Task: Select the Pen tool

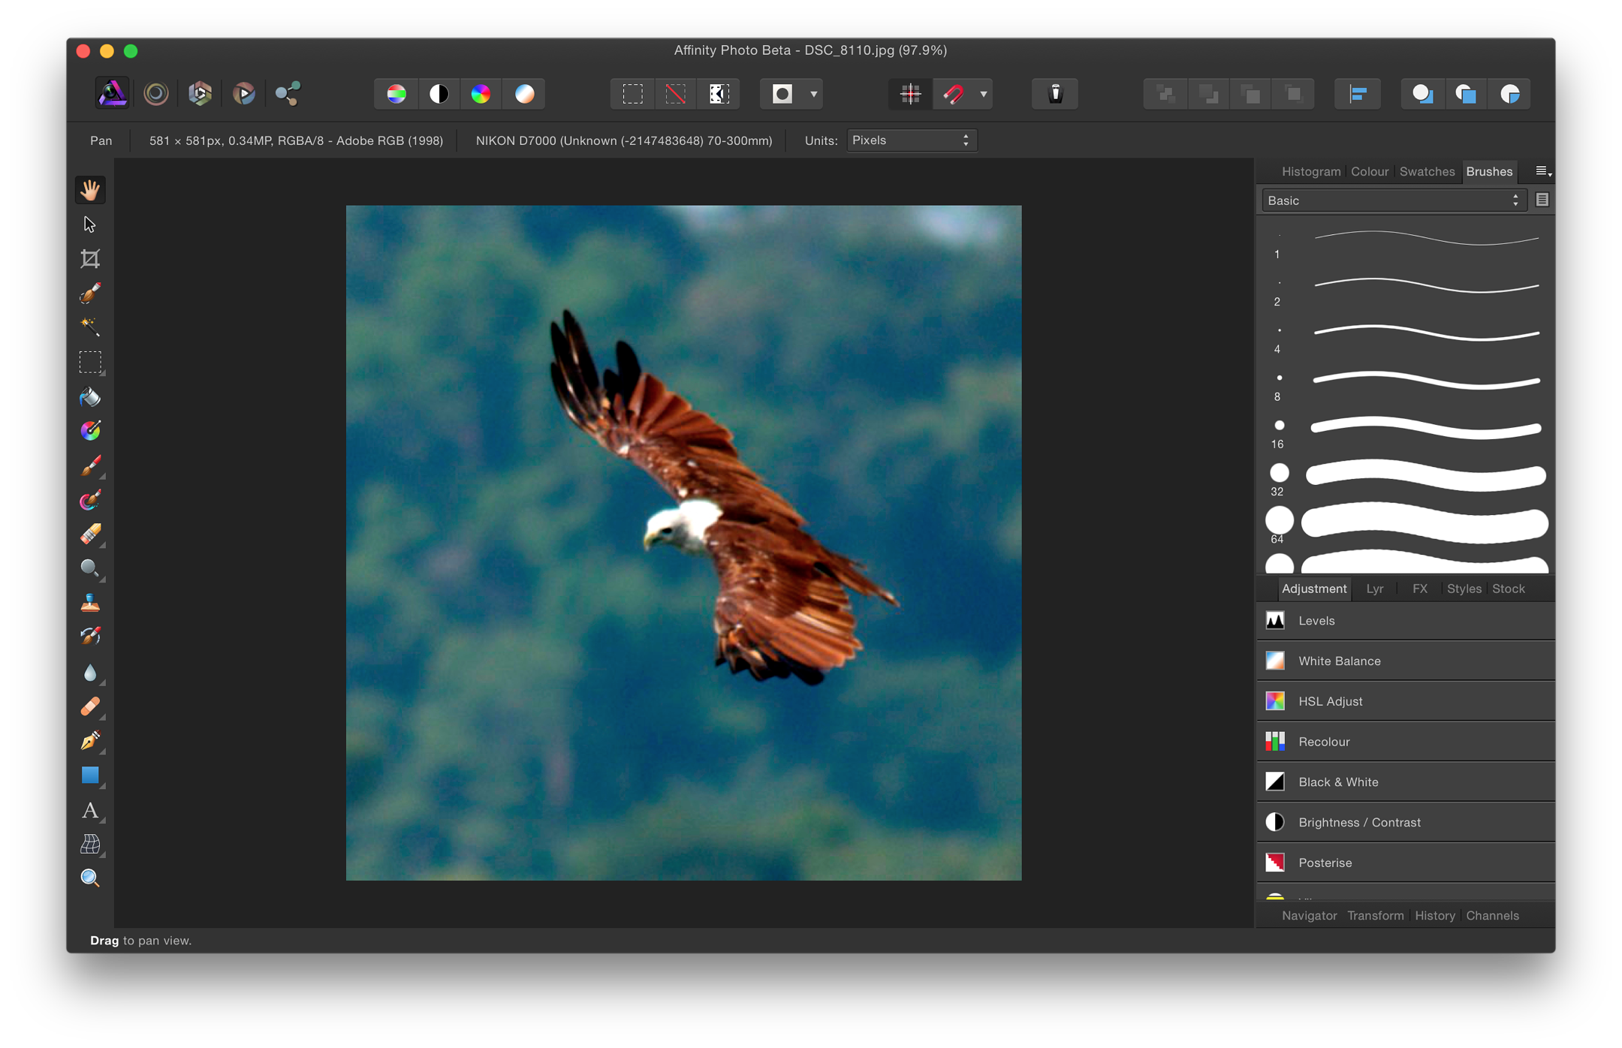Action: click(x=90, y=741)
